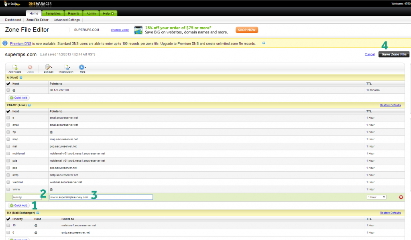Click the Premium DNS link
Screen dimensions: 411x240
(x=21, y=43)
